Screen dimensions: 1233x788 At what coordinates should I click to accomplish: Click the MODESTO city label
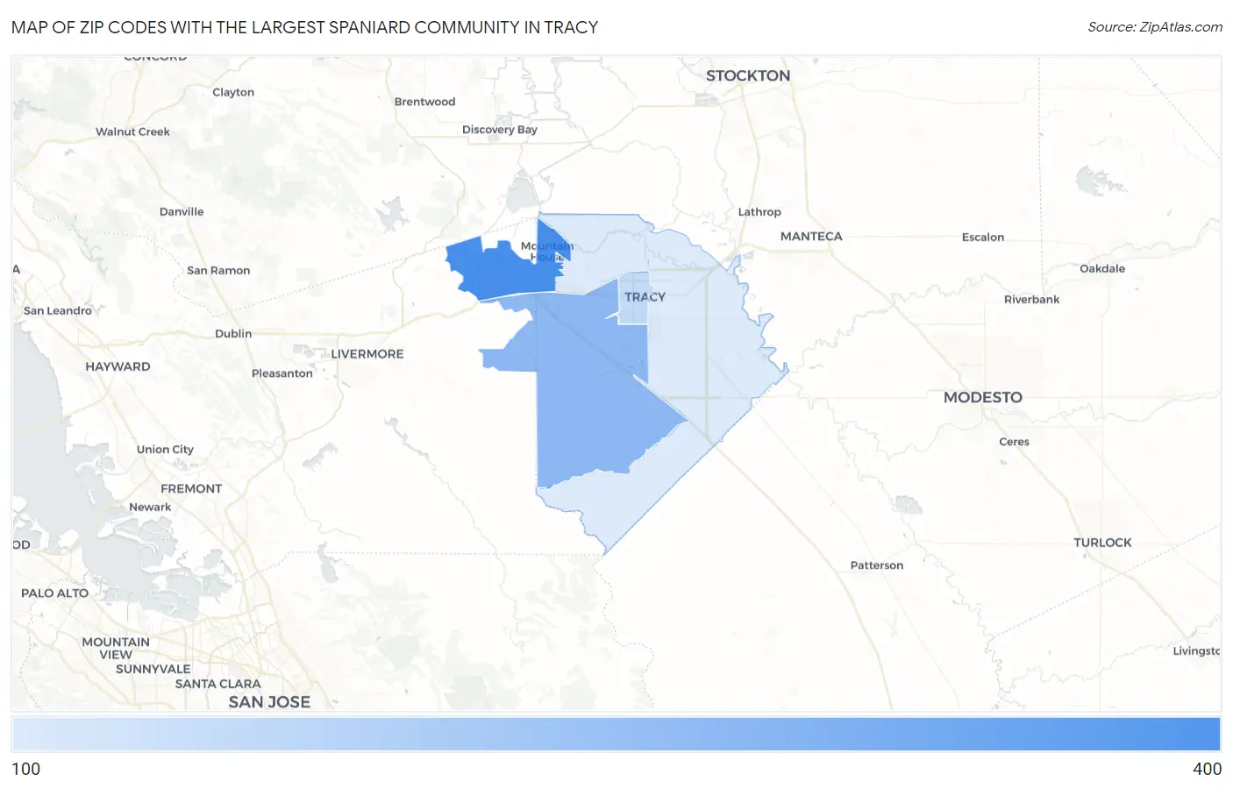coord(983,397)
